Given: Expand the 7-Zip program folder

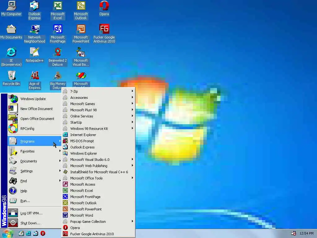Looking at the screenshot, I should 98,91.
